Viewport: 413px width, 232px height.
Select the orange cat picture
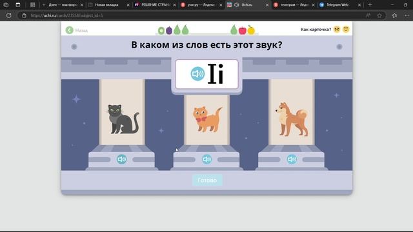click(x=207, y=120)
